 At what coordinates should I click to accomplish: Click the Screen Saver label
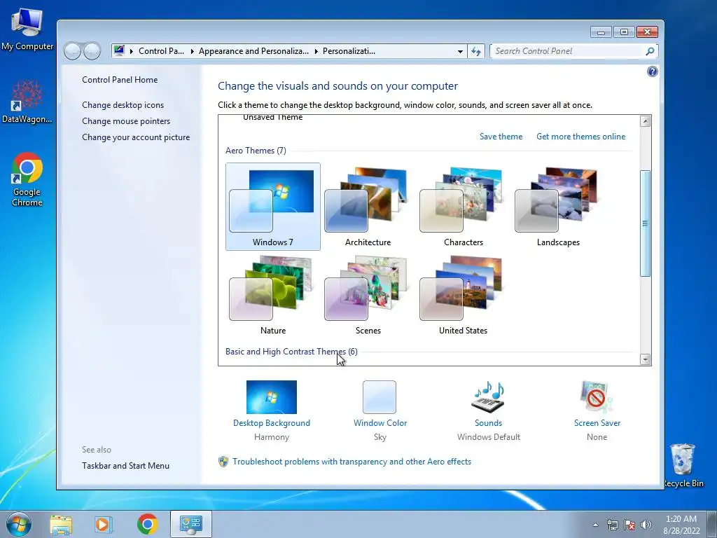[597, 423]
